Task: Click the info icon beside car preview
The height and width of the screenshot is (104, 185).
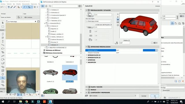Action: 118,25
